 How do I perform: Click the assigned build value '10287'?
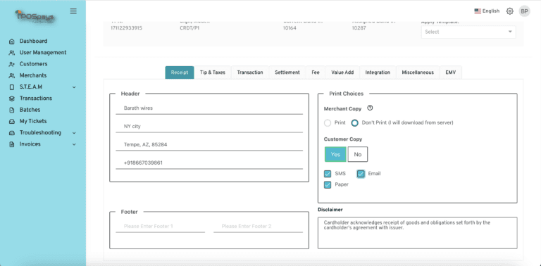(359, 28)
